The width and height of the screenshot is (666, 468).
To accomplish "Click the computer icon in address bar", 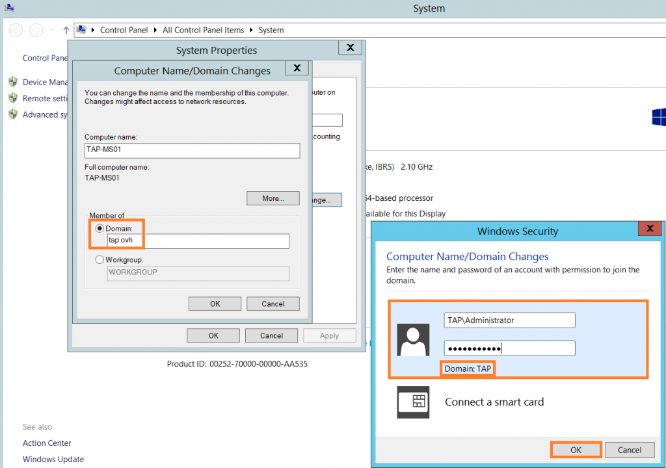I will pos(81,30).
